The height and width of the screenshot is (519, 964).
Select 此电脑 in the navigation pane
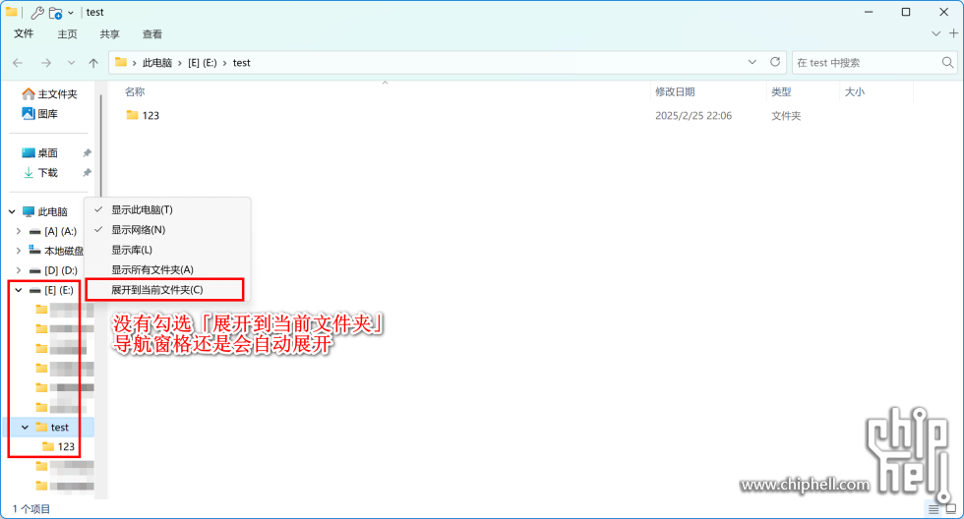coord(45,212)
